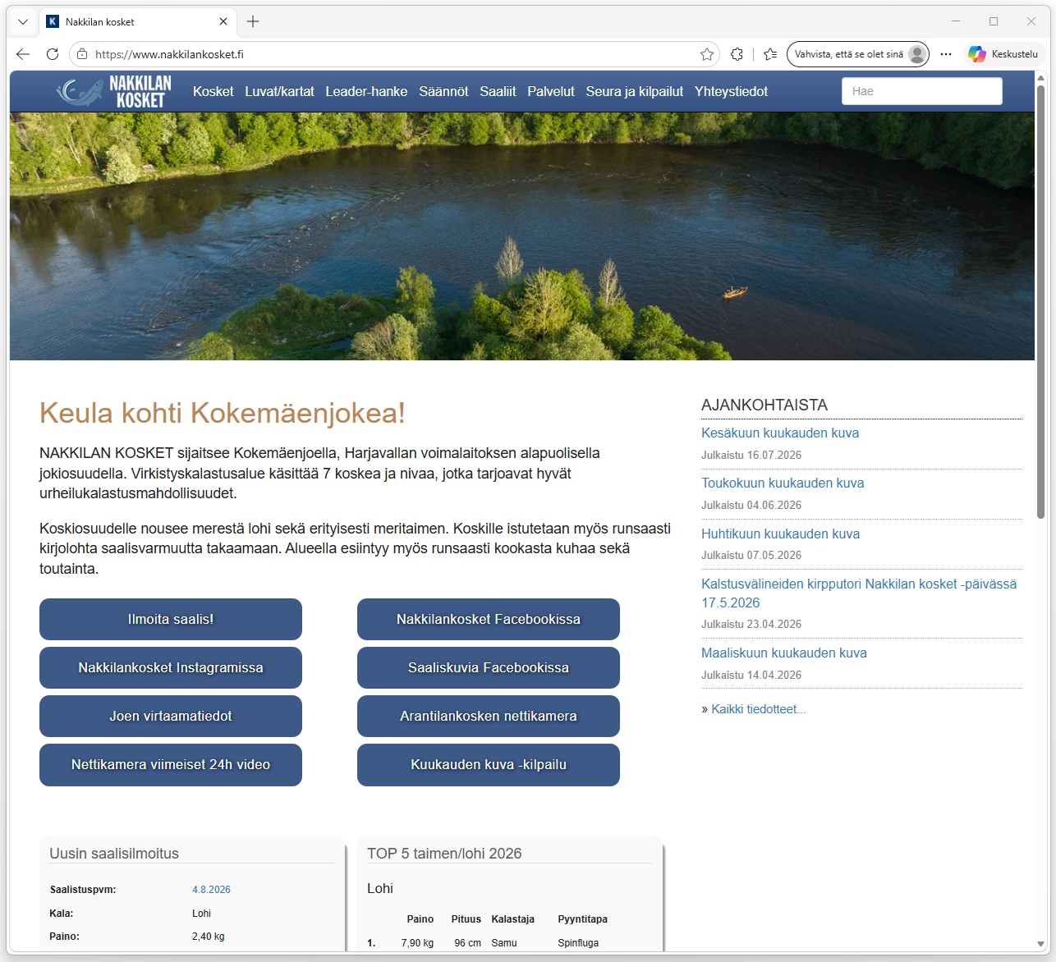Open the browser extensions puzzle icon
The height and width of the screenshot is (962, 1056).
point(737,54)
